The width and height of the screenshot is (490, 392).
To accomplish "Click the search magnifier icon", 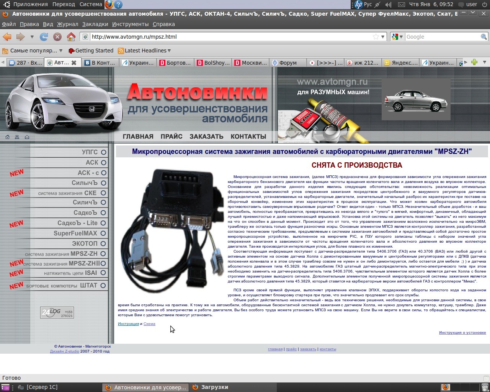I will [x=484, y=37].
